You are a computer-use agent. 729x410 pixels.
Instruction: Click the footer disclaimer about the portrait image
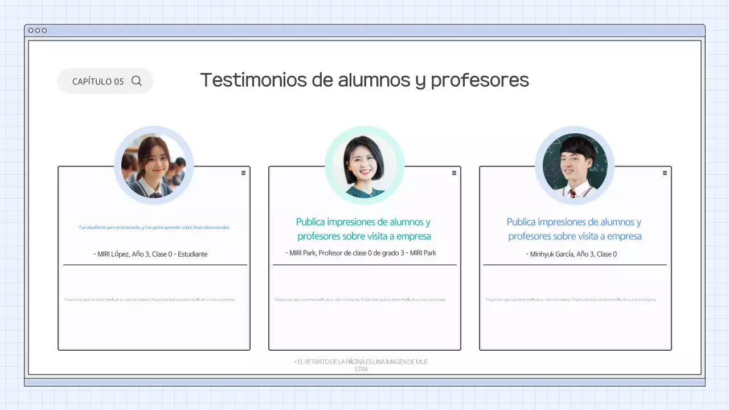click(362, 365)
